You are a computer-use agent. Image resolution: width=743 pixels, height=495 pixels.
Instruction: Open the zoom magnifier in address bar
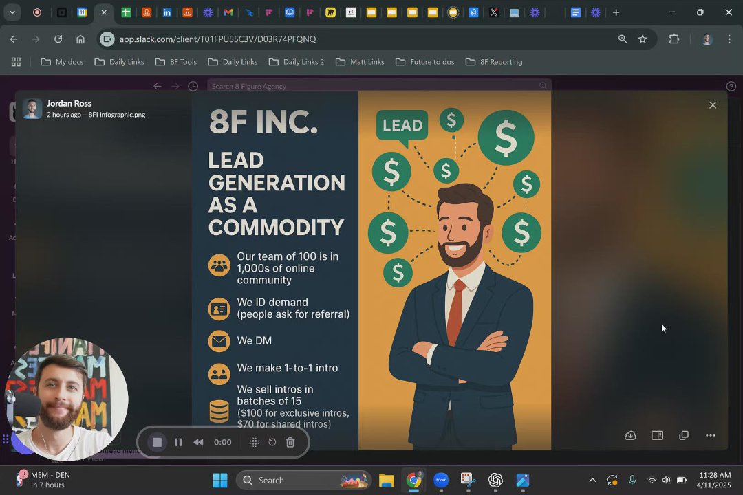623,38
